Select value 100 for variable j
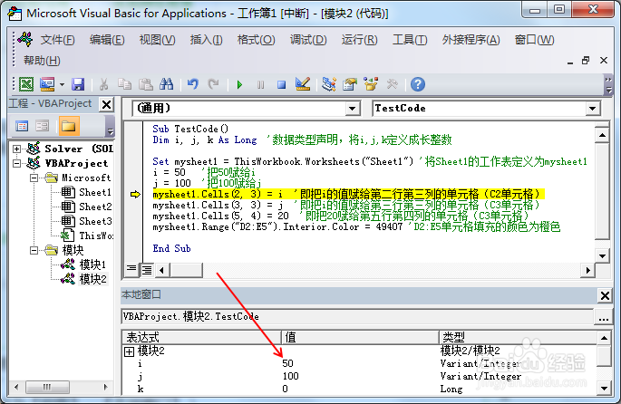 click(x=290, y=376)
